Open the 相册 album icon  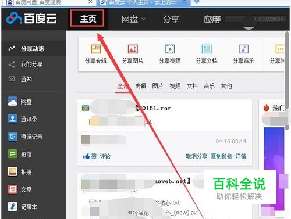pyautogui.click(x=13, y=171)
